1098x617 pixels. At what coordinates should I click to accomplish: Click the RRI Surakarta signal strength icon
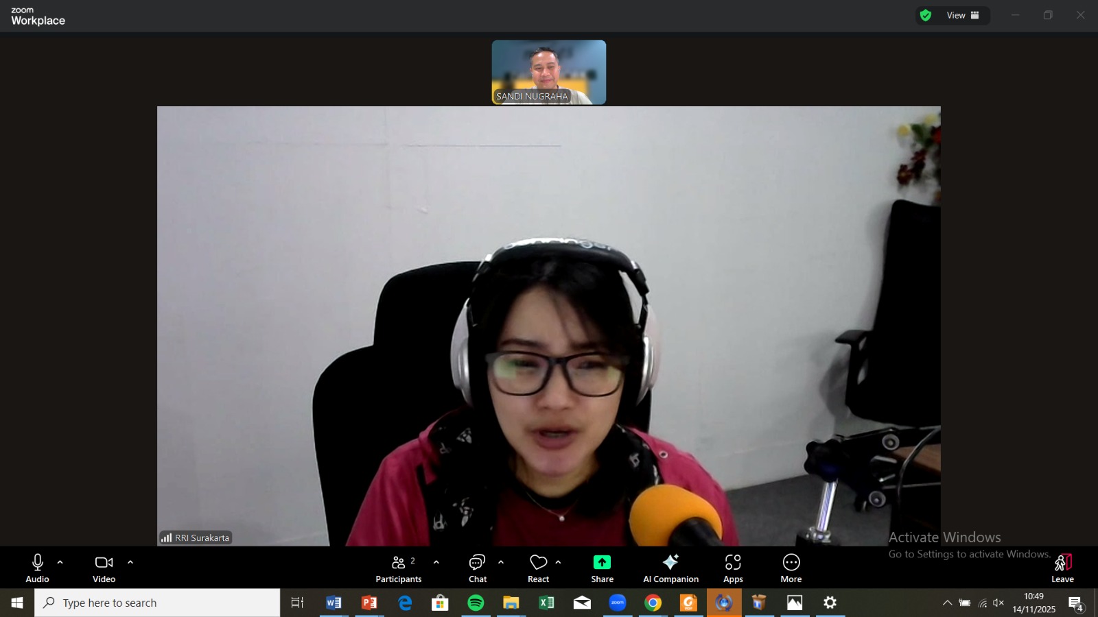167,538
